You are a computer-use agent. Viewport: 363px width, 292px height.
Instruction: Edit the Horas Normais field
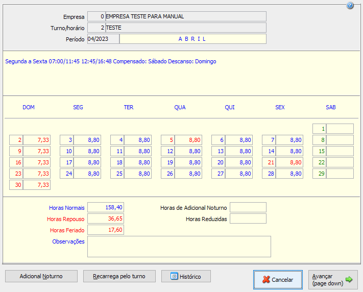pos(106,207)
